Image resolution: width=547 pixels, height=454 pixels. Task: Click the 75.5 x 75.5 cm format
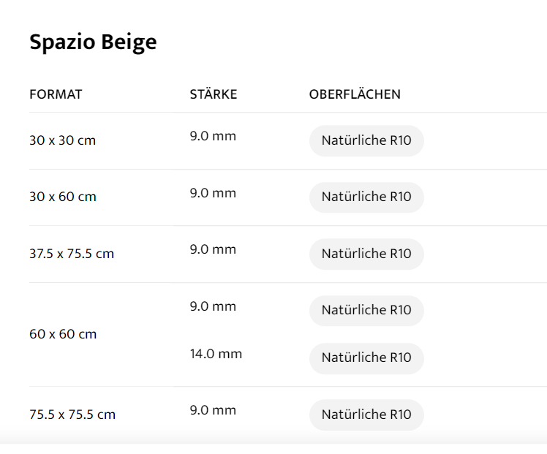(72, 415)
